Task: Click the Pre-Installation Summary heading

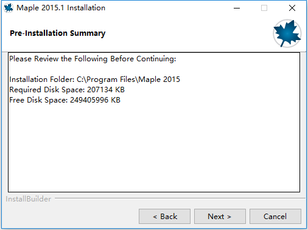Action: click(x=58, y=33)
